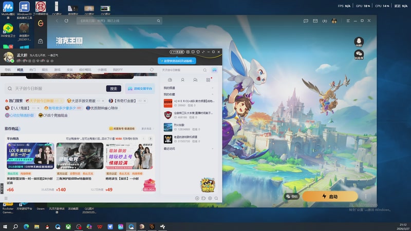Switch to the 导航 tab

tap(8, 70)
